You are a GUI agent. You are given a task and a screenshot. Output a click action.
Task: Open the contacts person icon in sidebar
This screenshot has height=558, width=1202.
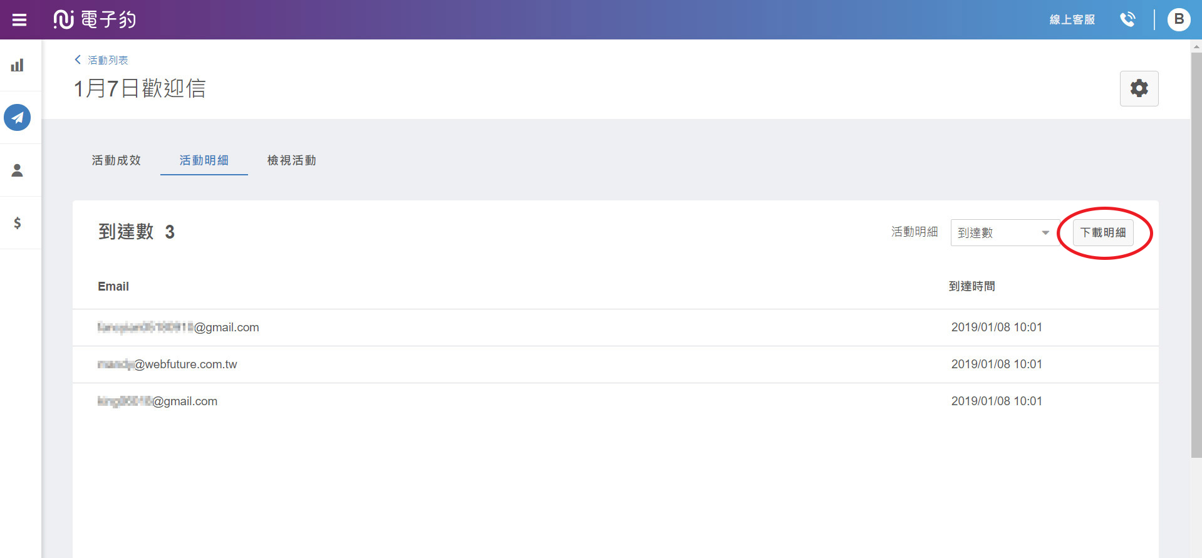(18, 170)
